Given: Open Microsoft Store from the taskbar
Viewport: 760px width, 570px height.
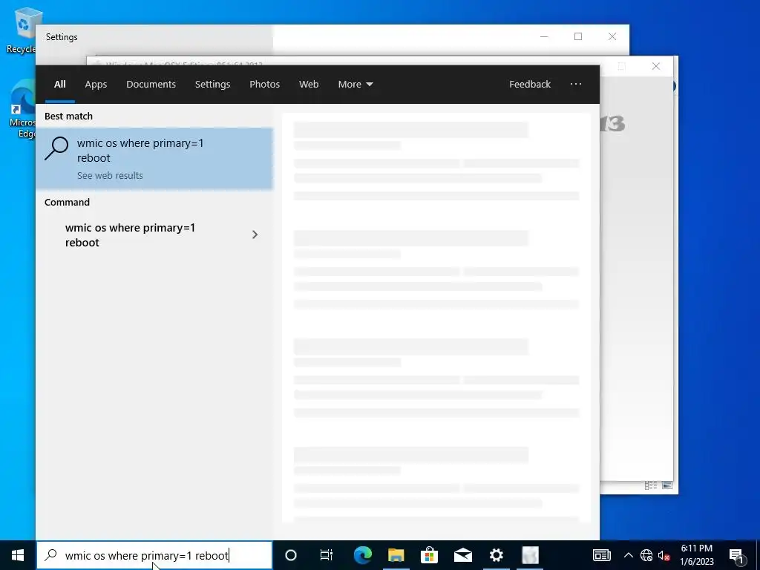Looking at the screenshot, I should click(x=430, y=555).
